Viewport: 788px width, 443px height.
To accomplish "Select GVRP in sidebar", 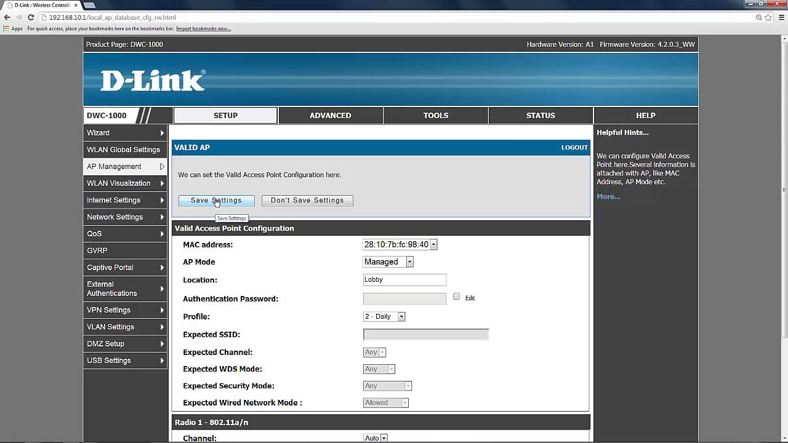I will [x=125, y=250].
